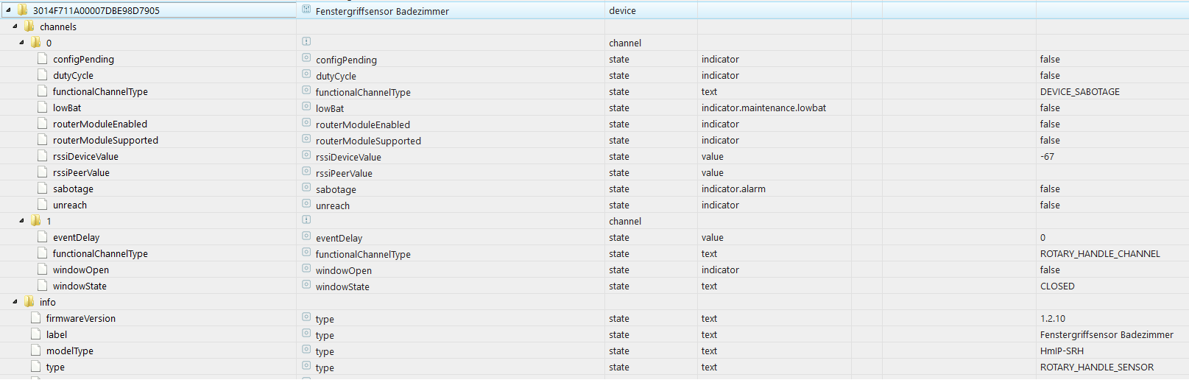This screenshot has width=1189, height=380.
Task: Collapse the channels folder
Action: point(15,27)
